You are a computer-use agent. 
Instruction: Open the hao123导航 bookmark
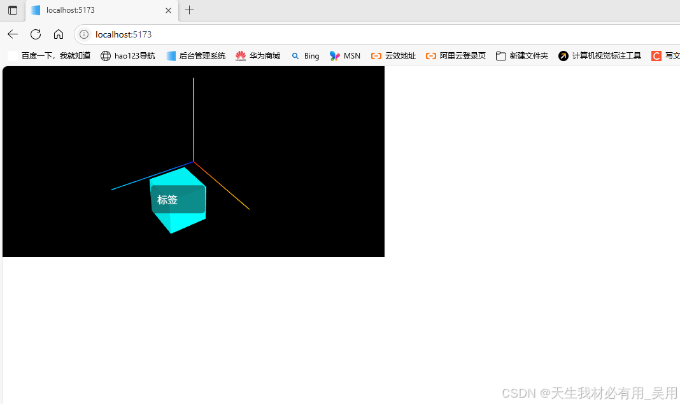pos(127,56)
